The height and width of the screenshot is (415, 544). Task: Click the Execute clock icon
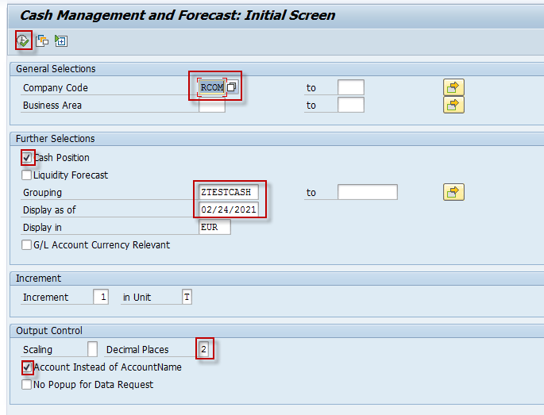(x=23, y=41)
